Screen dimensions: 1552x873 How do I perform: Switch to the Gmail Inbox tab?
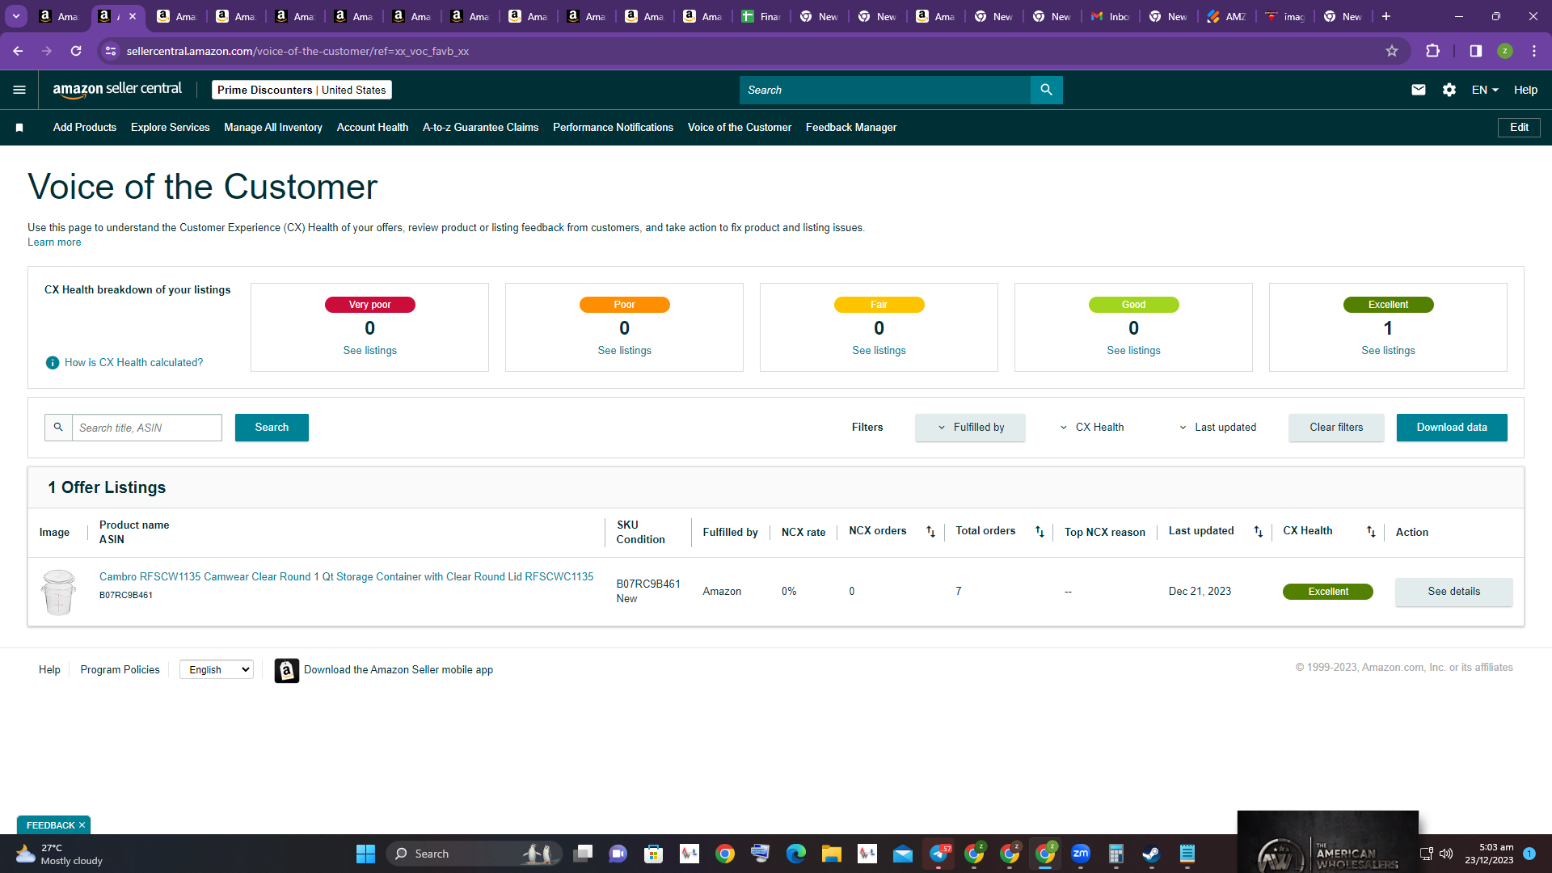coord(1110,16)
